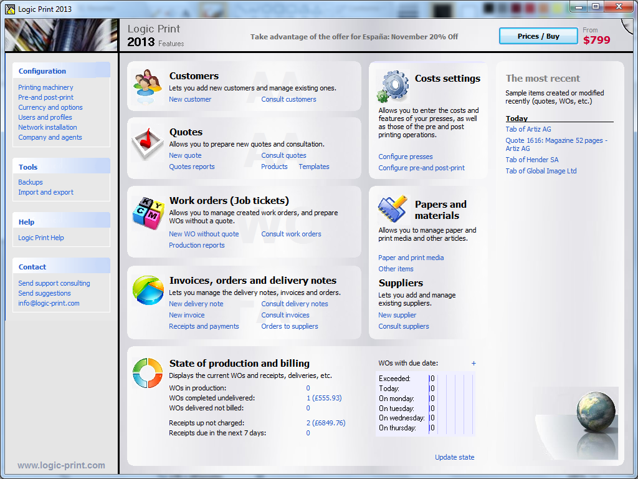Open Consult work orders link
638x479 pixels.
click(x=291, y=234)
